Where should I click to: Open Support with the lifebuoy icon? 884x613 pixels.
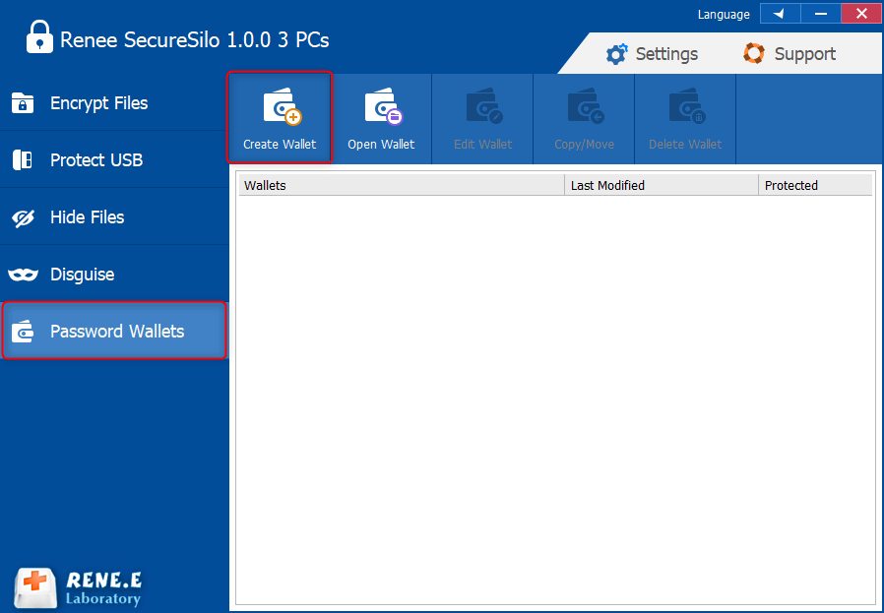(754, 54)
